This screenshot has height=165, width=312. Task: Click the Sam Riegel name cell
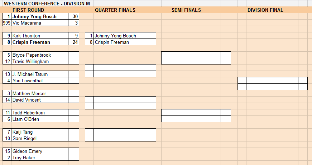tap(40, 138)
